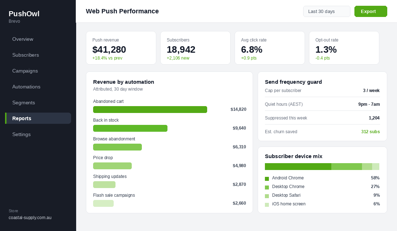Click the PushOwl logo text

(24, 14)
